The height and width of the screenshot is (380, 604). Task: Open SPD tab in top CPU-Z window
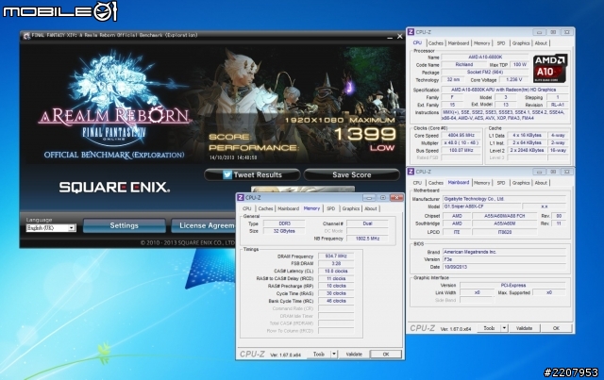pos(501,43)
